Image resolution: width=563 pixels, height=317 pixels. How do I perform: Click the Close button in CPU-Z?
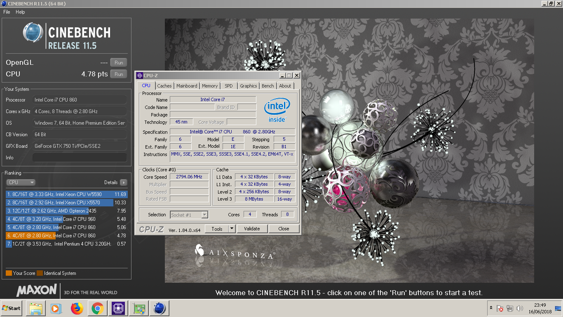[x=284, y=229]
